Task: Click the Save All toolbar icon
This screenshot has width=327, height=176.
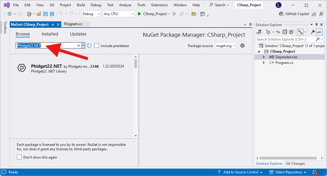Action: [x=52, y=14]
